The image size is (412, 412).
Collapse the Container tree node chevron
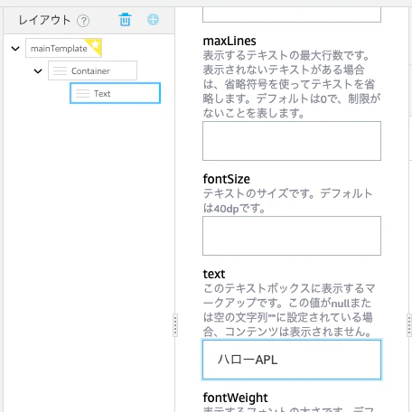38,71
